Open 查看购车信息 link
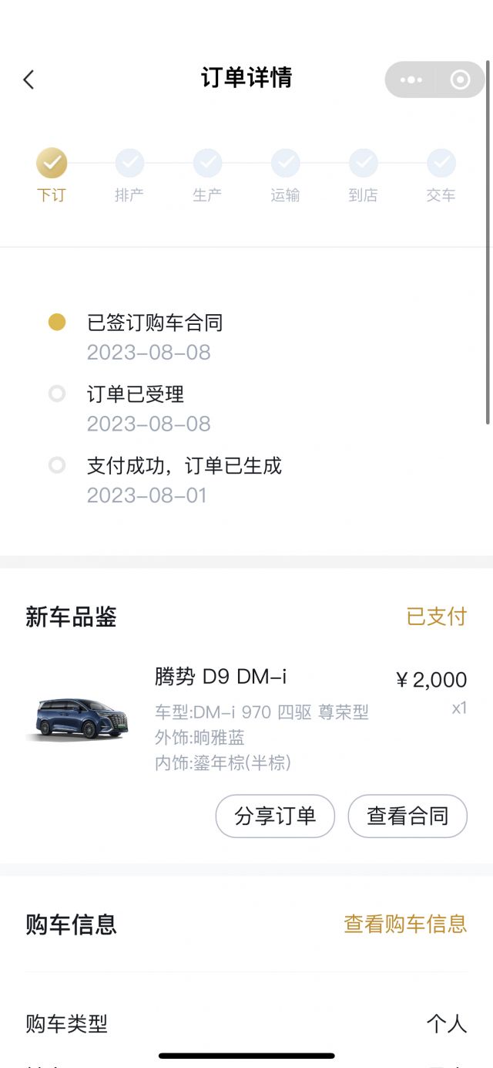Screen dimensions: 493x1068 point(407,924)
